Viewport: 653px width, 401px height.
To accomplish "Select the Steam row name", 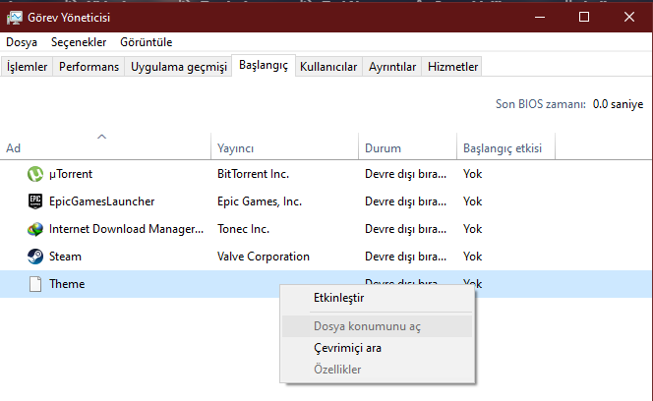I will pos(65,257).
